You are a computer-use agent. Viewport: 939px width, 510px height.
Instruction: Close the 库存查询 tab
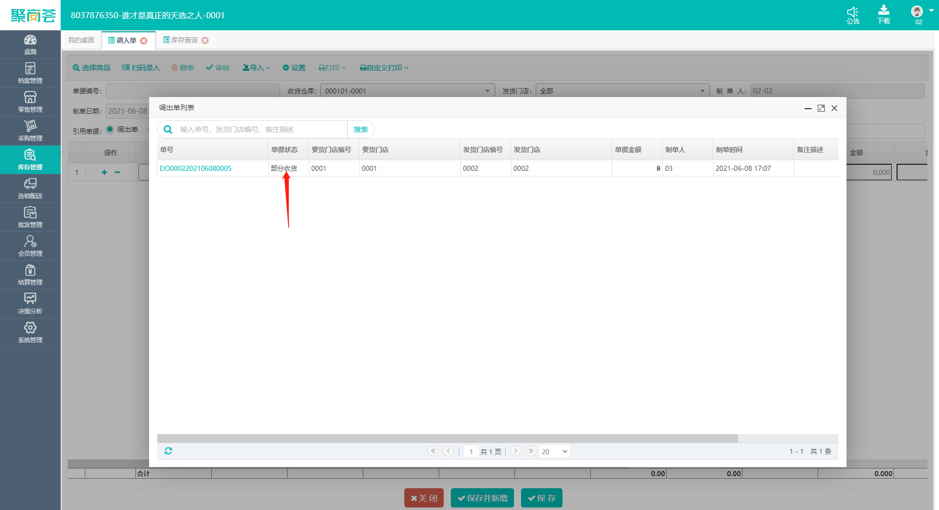205,40
